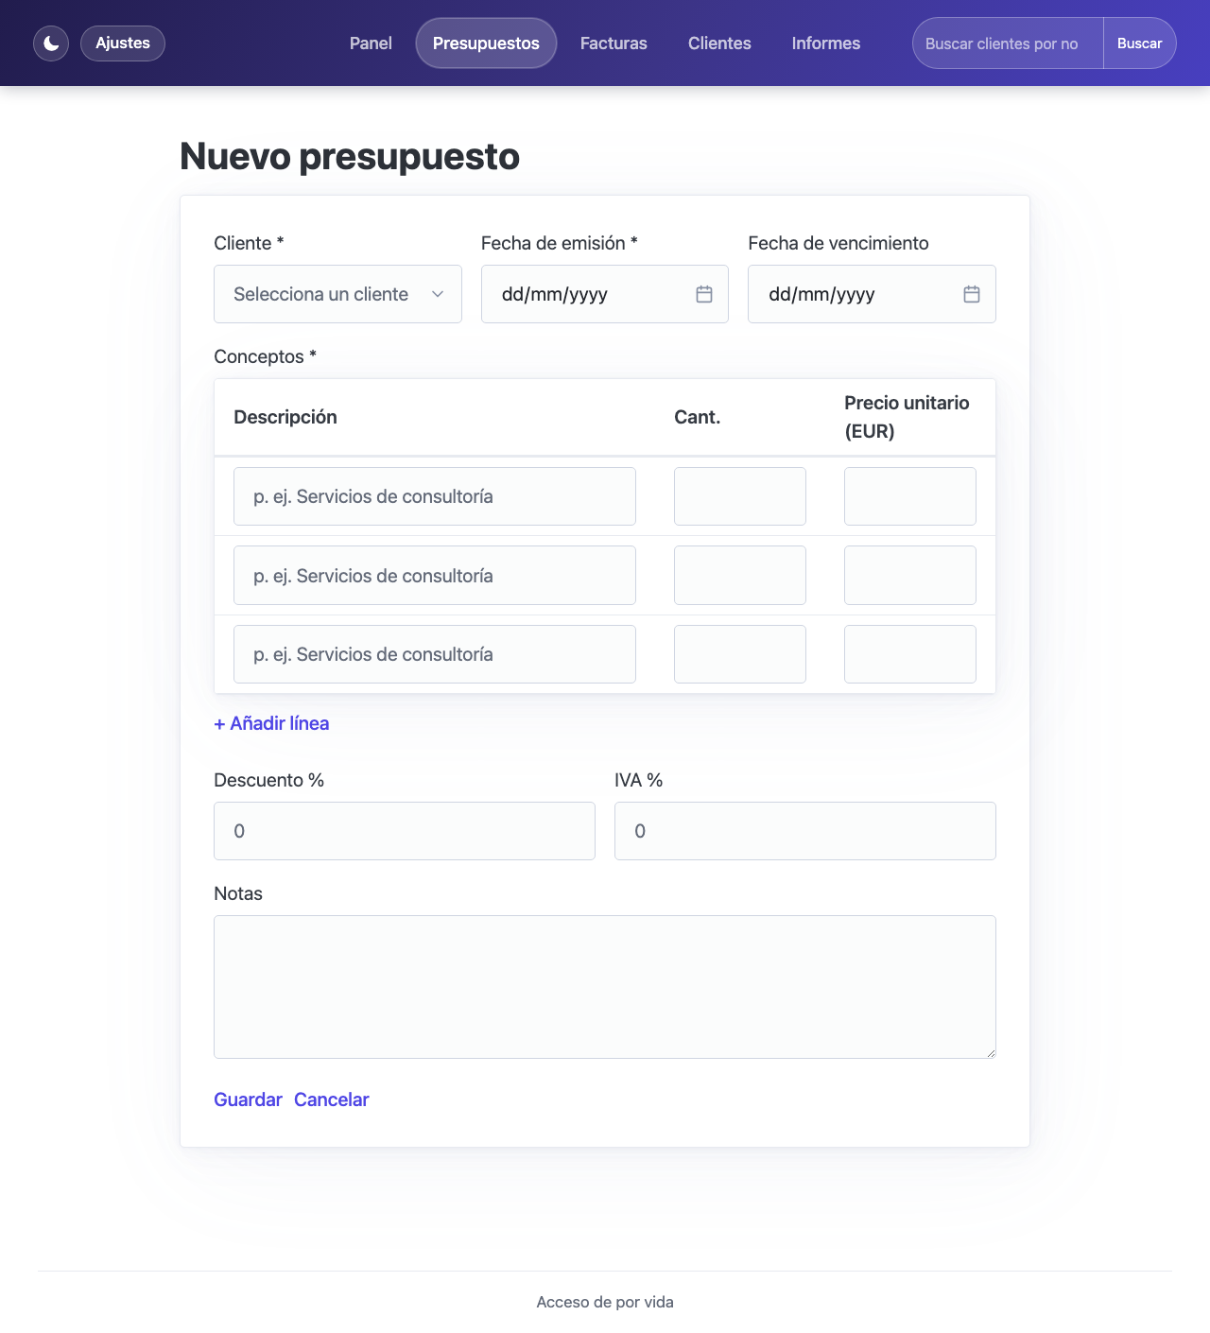Click the first row Descripción field
Viewport: 1210px width, 1333px height.
[435, 496]
